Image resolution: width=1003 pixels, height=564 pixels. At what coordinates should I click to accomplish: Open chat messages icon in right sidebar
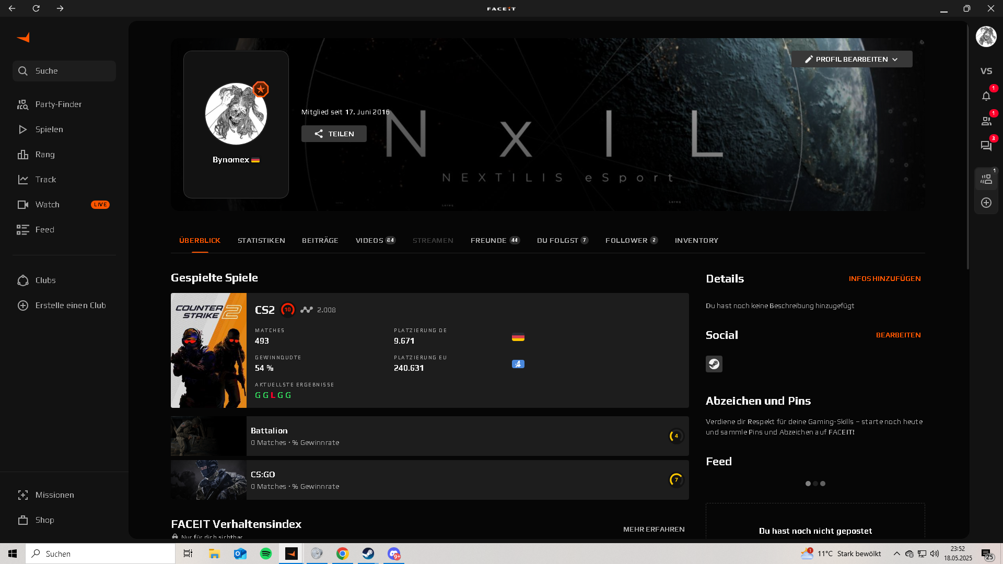(986, 146)
